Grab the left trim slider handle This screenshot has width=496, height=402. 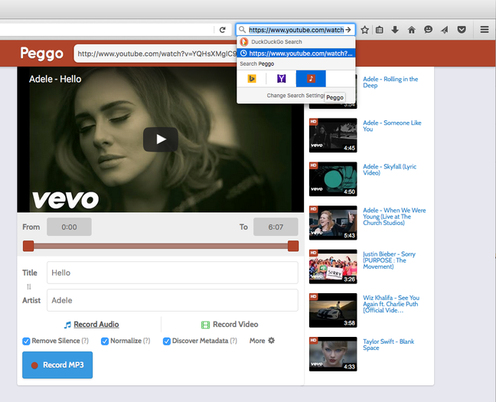(x=28, y=246)
